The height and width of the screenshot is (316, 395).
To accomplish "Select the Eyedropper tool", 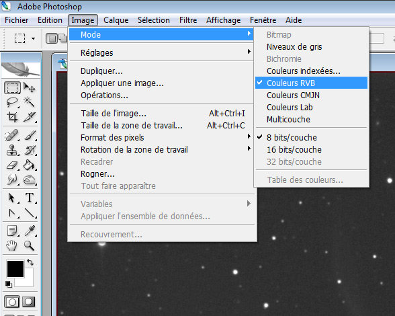I will [30, 231].
